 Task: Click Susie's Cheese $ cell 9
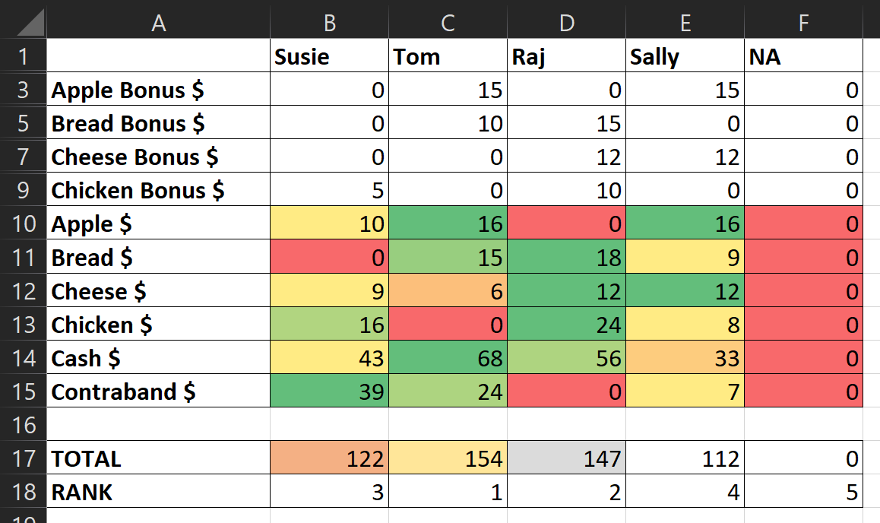(x=330, y=290)
